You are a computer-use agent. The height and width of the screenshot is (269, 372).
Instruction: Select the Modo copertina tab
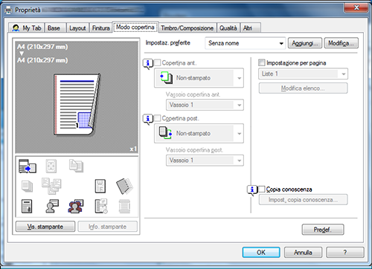coord(135,27)
